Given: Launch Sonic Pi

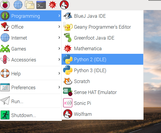Looking at the screenshot, I should [x=102, y=103].
